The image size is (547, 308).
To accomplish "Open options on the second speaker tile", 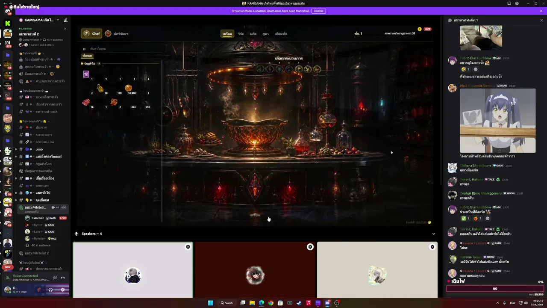I will (x=310, y=247).
